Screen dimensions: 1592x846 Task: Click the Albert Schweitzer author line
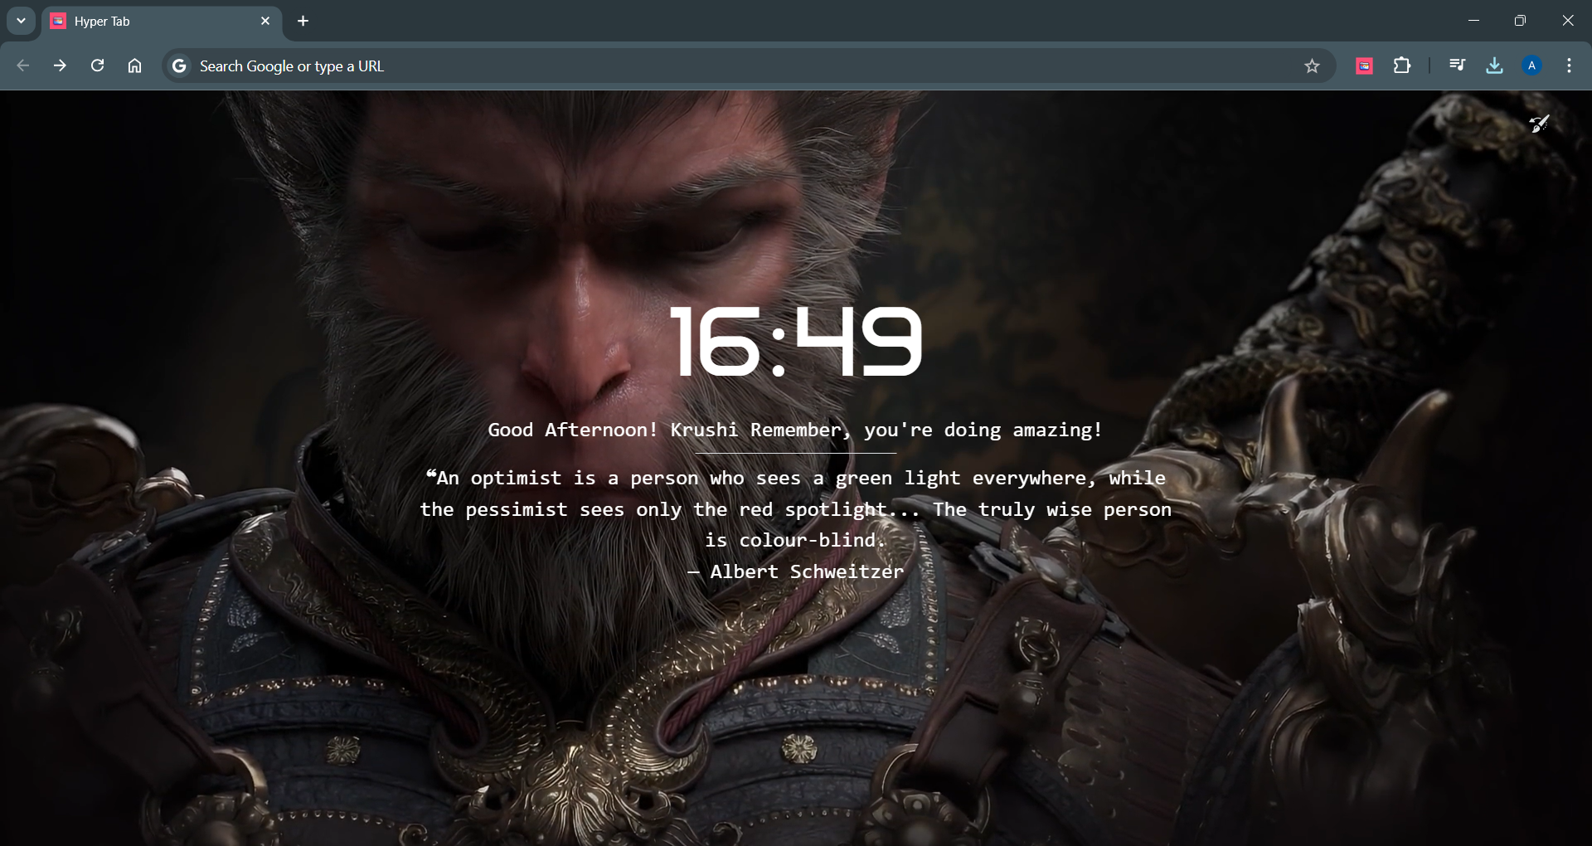(796, 571)
